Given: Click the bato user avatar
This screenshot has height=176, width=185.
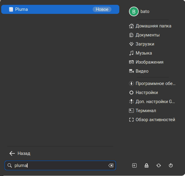Looking at the screenshot, I should 134,12.
